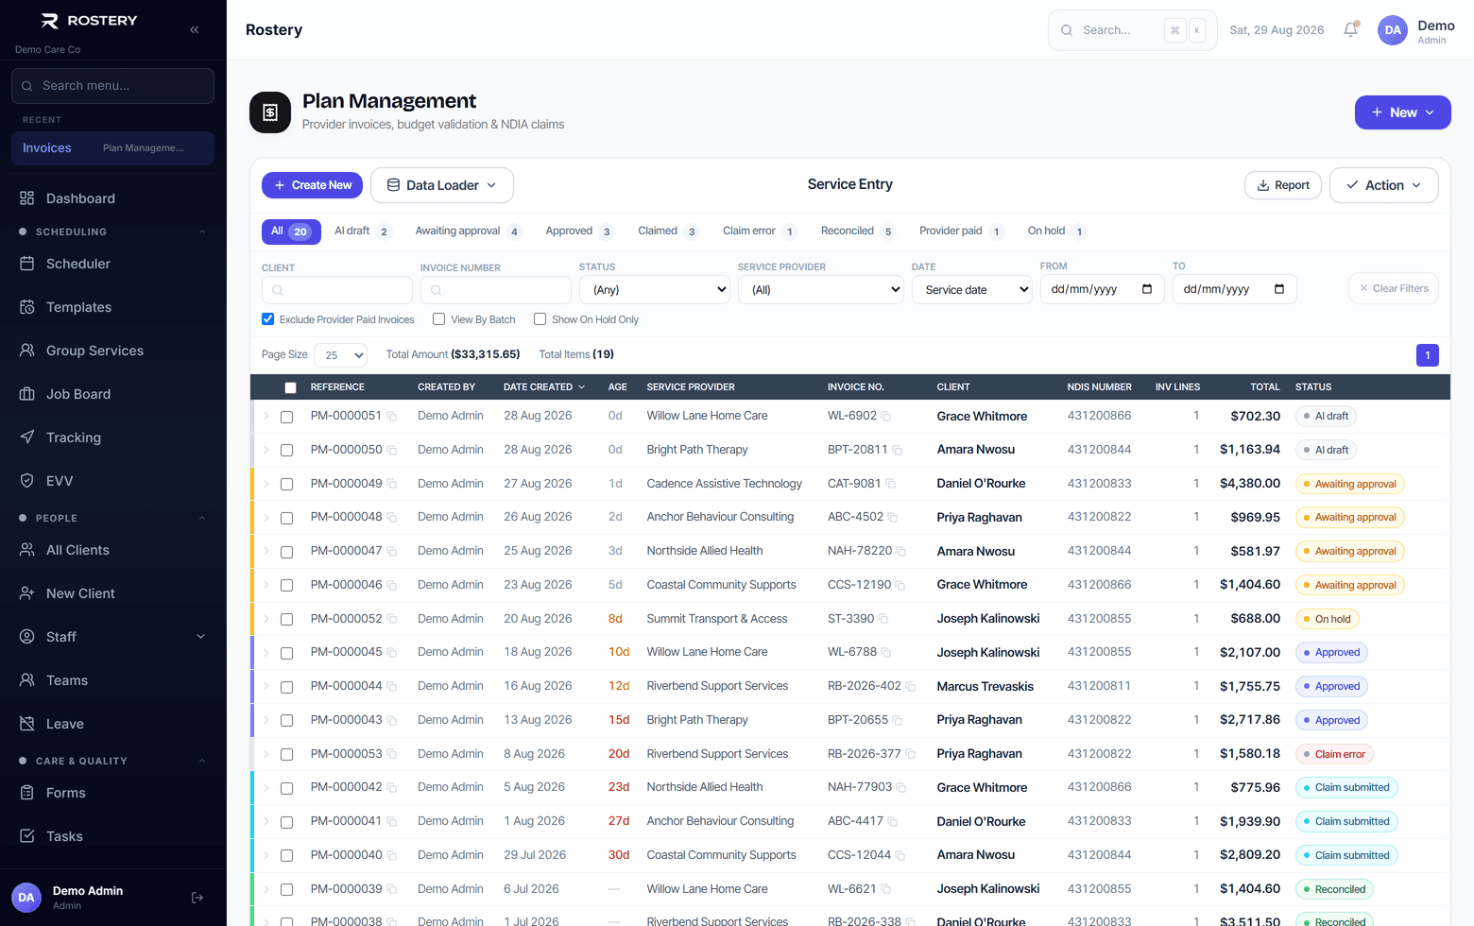The height and width of the screenshot is (926, 1474).
Task: Tick the select-all checkbox in table header
Action: click(x=290, y=387)
